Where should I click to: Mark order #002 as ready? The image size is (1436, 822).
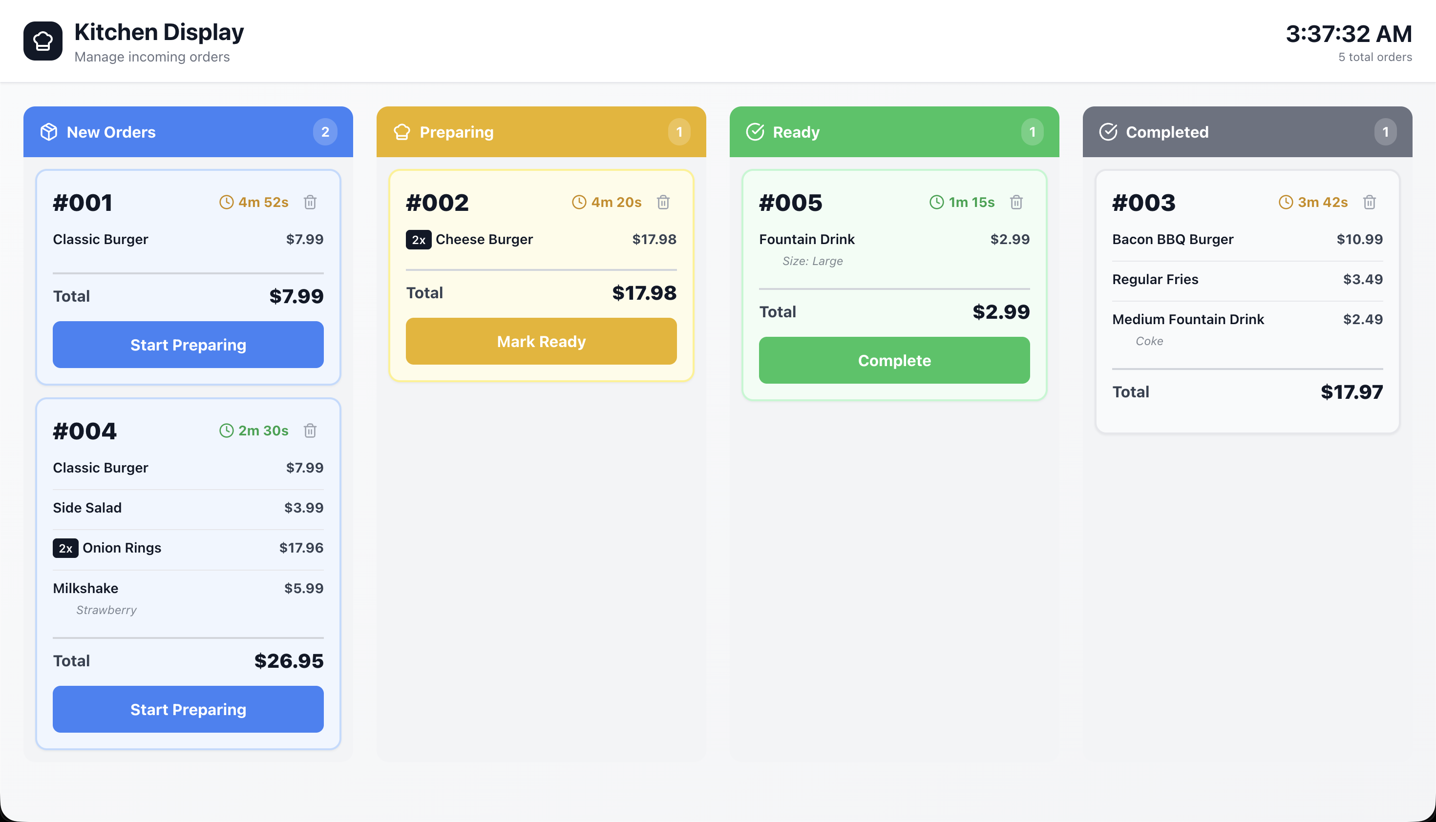click(541, 342)
